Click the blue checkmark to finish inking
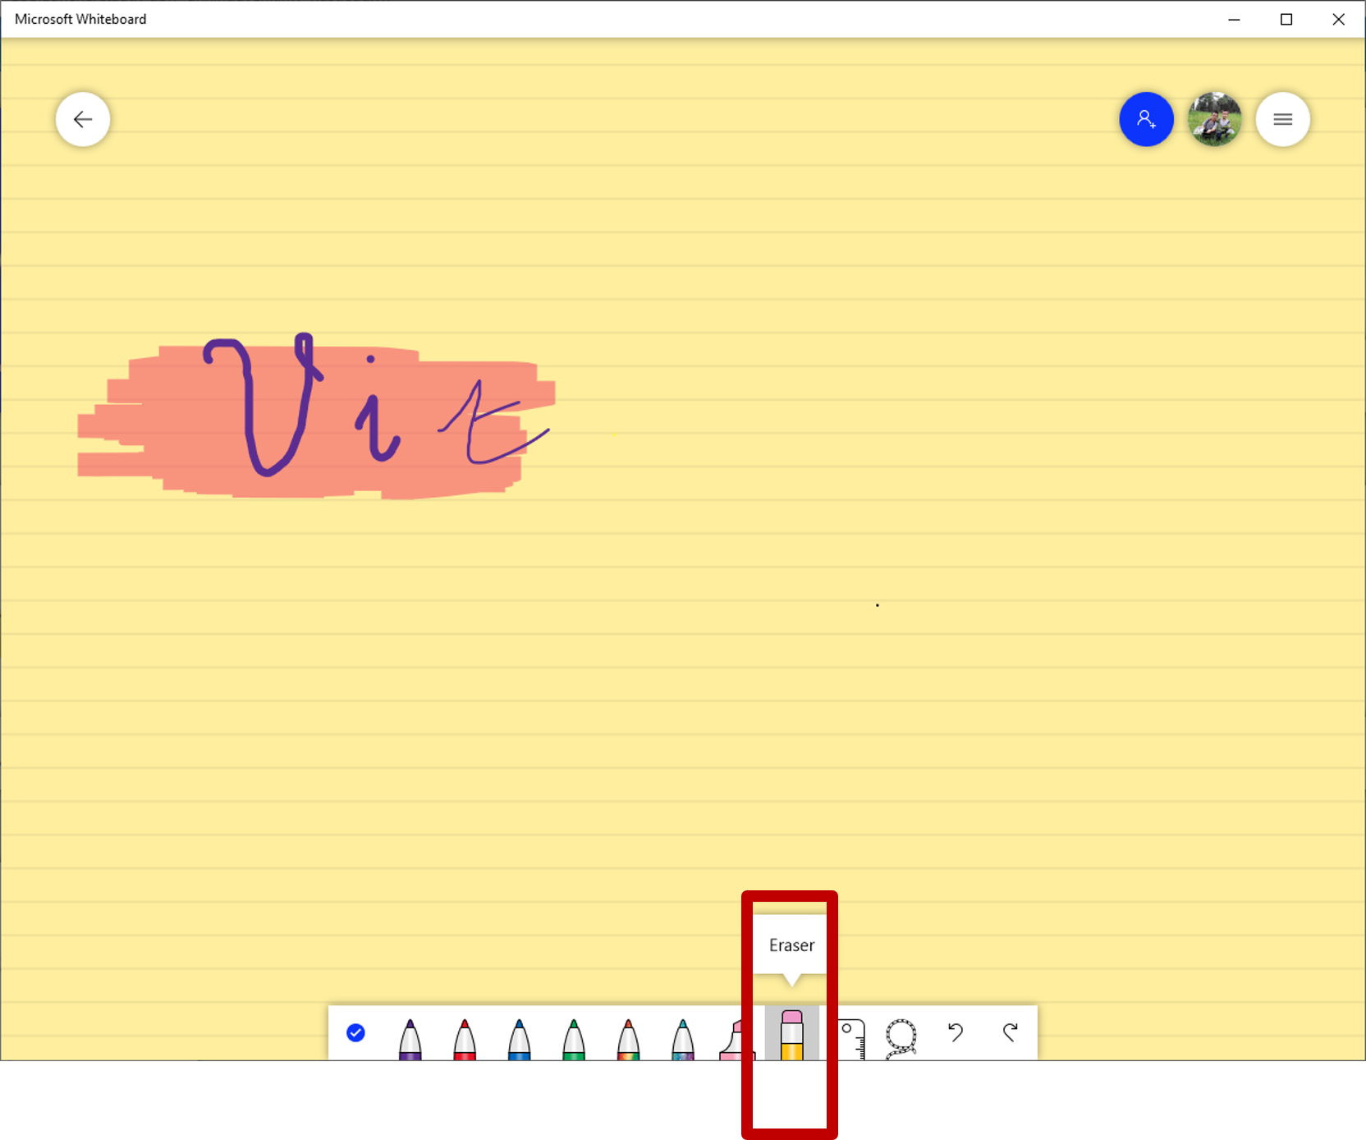Image resolution: width=1366 pixels, height=1140 pixels. 355,1032
